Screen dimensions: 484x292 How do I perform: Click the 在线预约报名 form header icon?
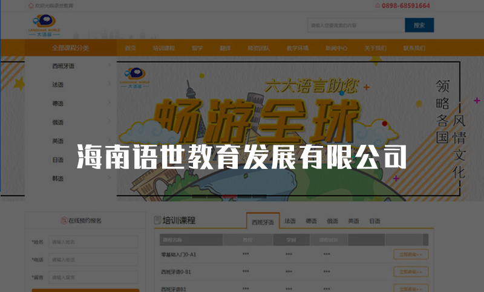[63, 221]
